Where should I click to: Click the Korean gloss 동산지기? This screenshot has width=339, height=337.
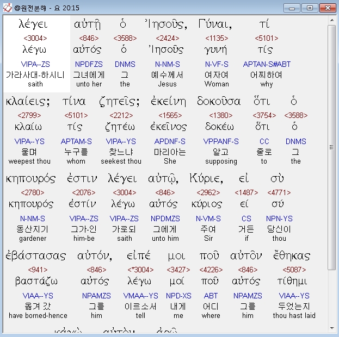[33, 229]
